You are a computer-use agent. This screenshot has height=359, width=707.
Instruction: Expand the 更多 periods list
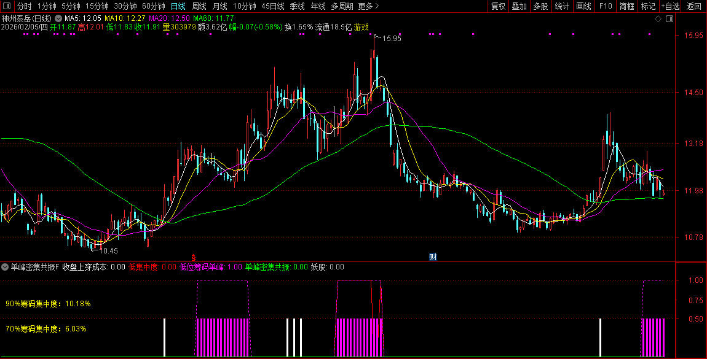[368, 6]
